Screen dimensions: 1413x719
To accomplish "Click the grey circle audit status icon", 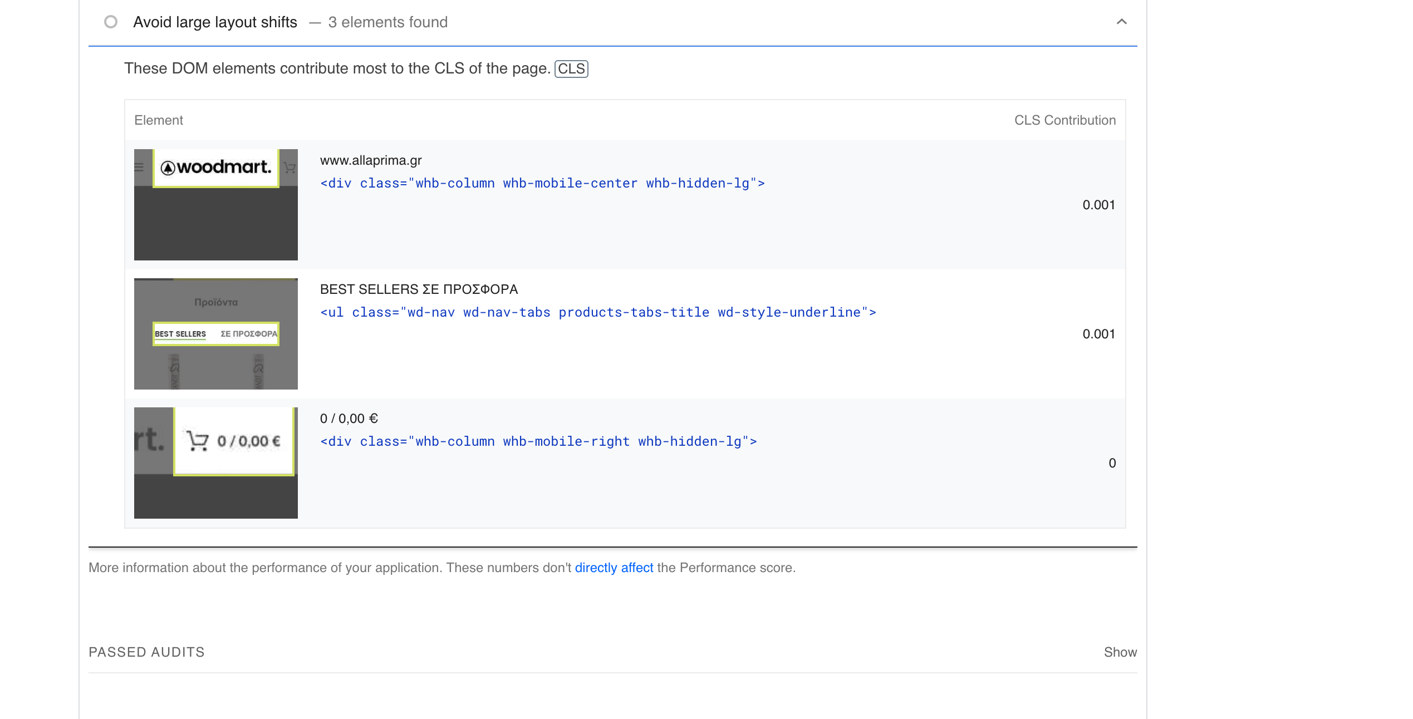I will pyautogui.click(x=111, y=22).
